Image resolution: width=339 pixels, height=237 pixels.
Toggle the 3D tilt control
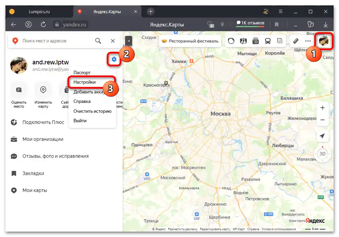click(x=322, y=154)
